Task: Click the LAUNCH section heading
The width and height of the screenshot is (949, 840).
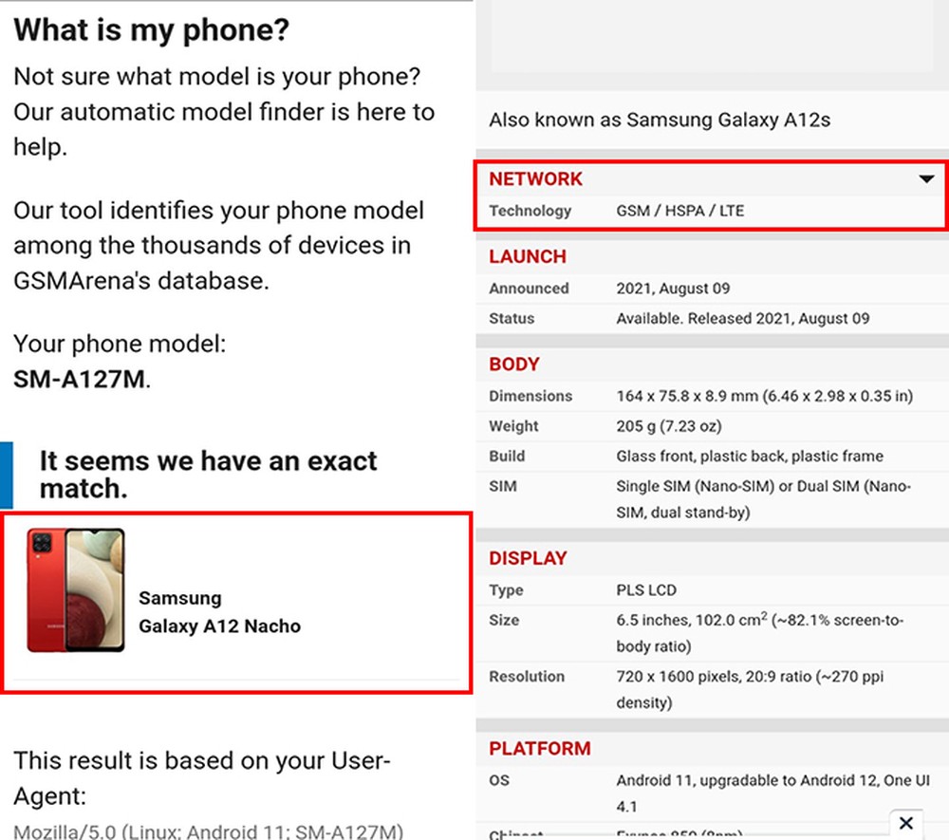Action: [x=528, y=256]
